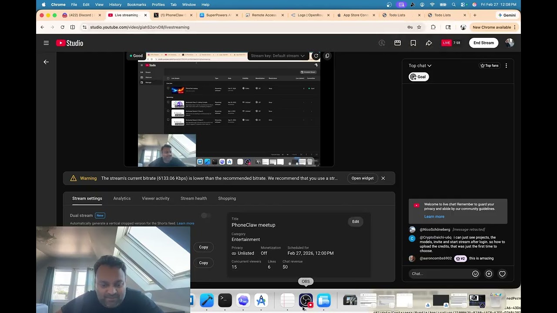
Task: Click the Goal button in chat
Action: coord(419,77)
